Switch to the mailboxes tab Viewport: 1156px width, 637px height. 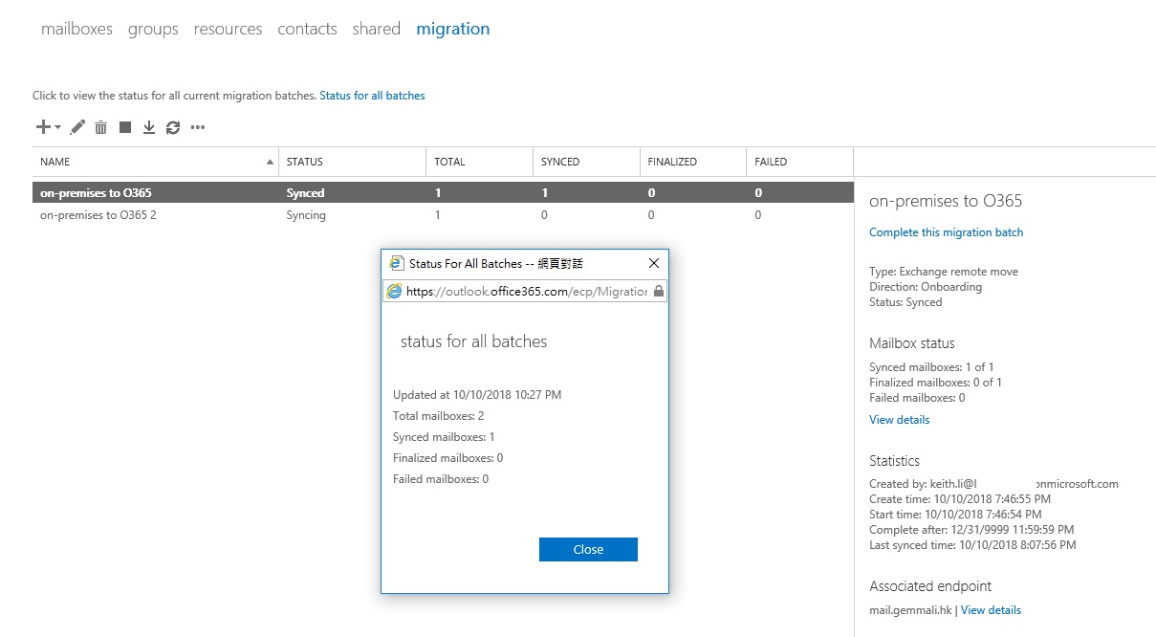(x=76, y=29)
